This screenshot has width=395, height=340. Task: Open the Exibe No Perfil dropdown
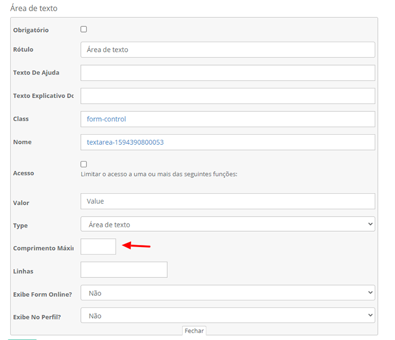[227, 316]
